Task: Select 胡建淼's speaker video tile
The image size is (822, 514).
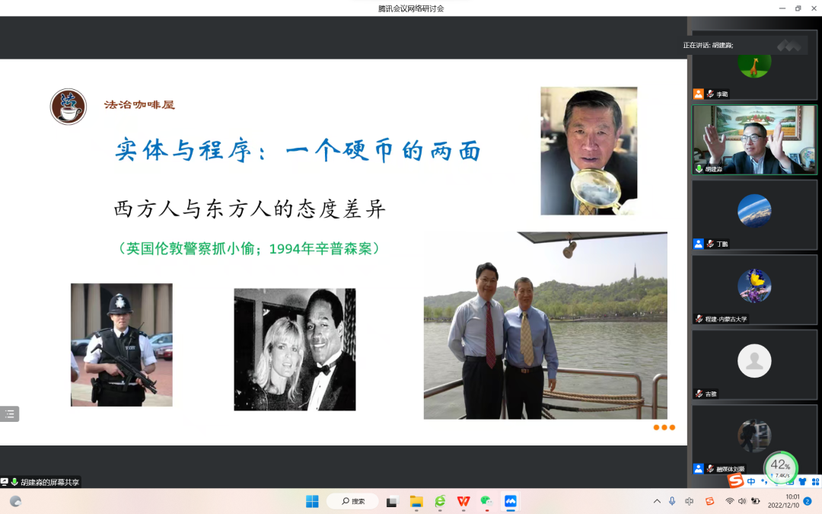Action: click(753, 140)
